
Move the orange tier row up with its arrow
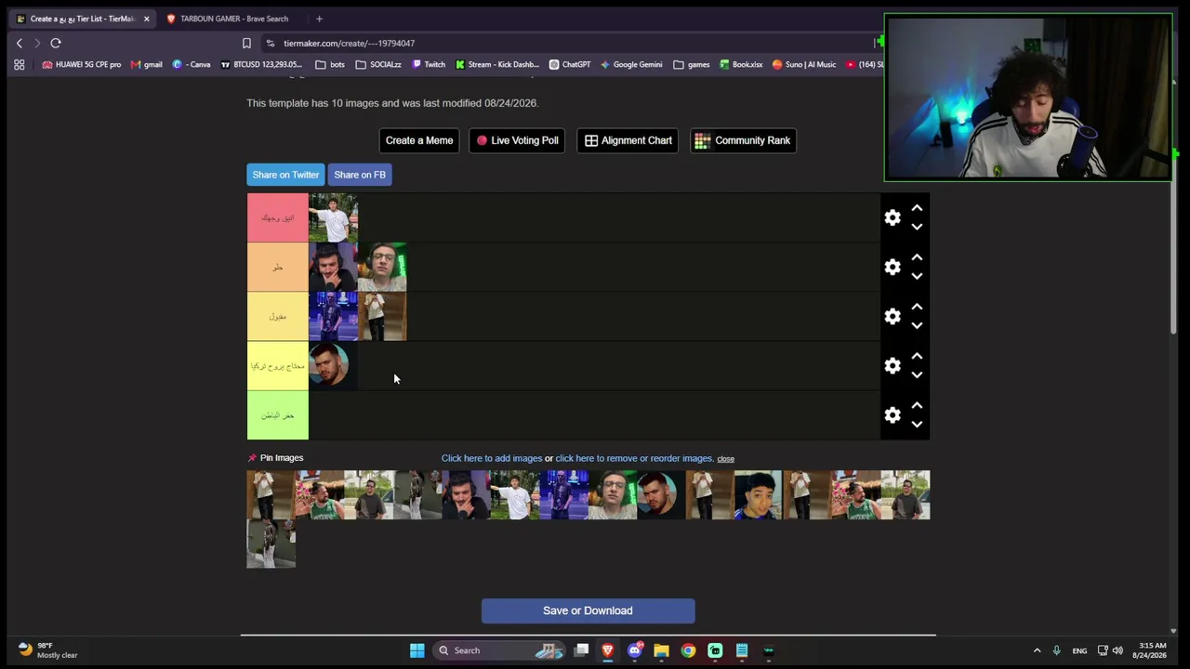click(917, 256)
